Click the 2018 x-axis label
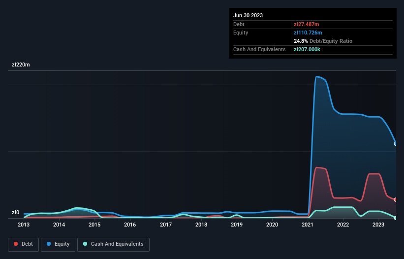 pos(201,225)
